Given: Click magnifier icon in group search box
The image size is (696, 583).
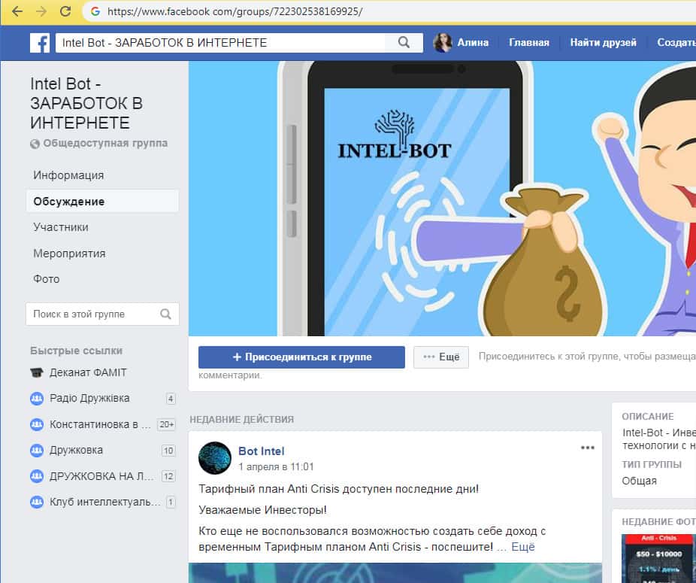Looking at the screenshot, I should pos(166,314).
